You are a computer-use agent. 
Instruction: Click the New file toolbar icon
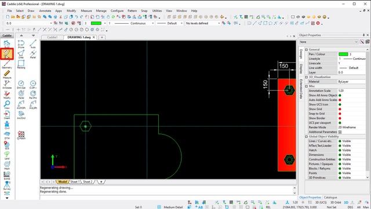coord(8,17)
